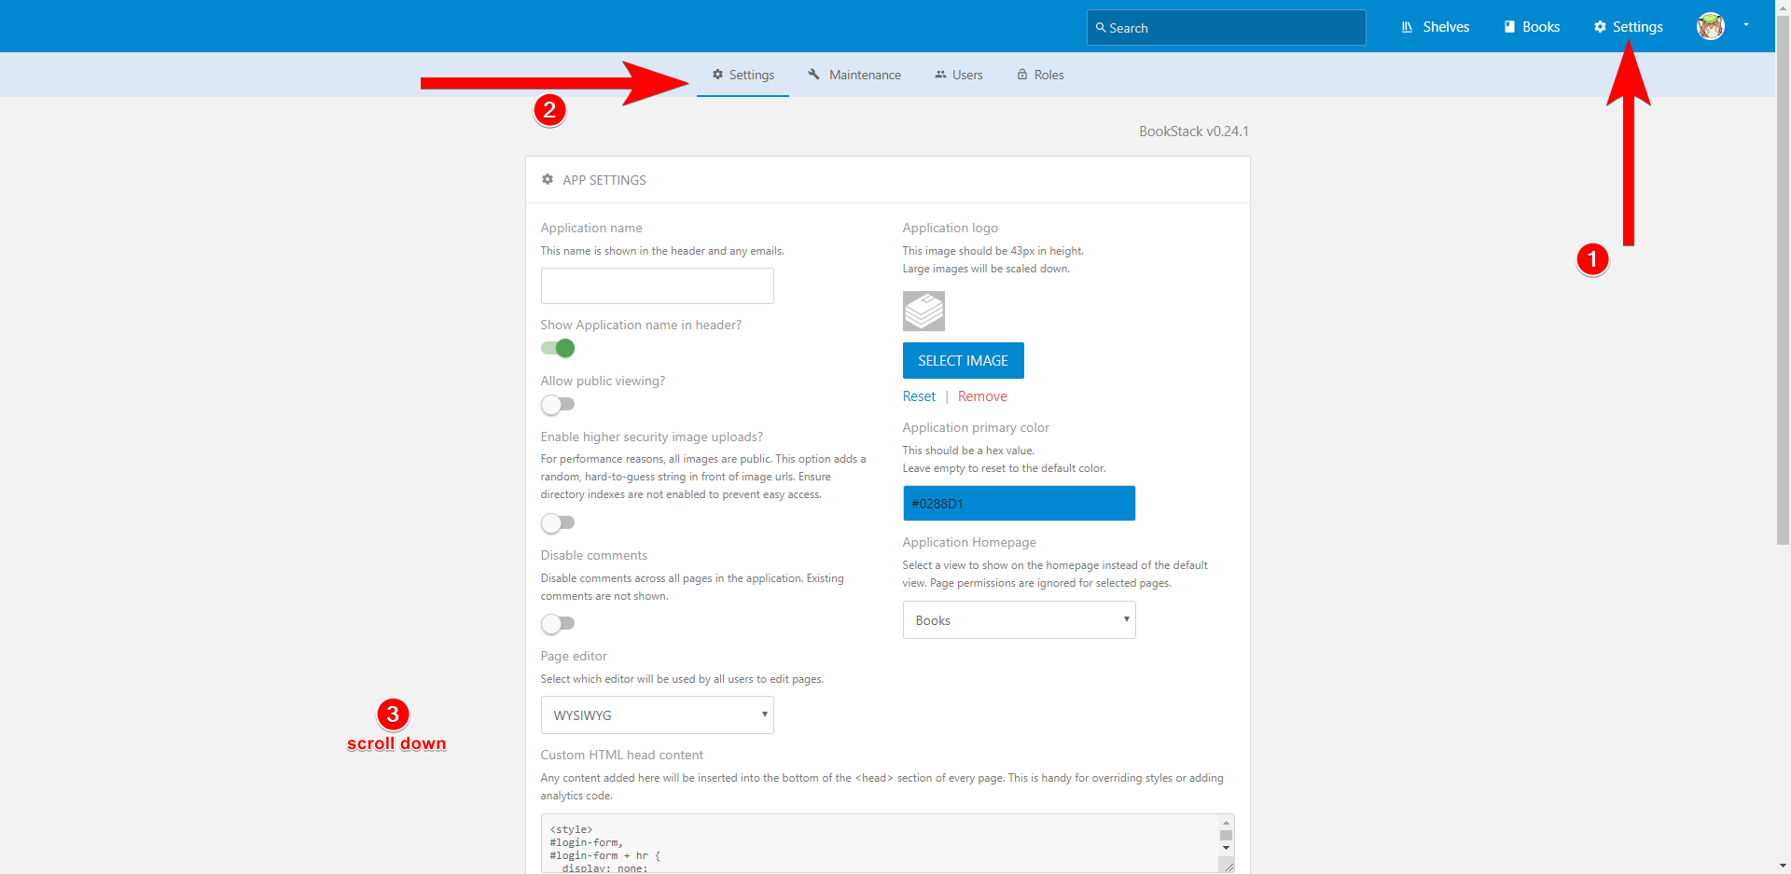Open the user account dropdown arrow
Image resolution: width=1791 pixels, height=874 pixels.
coord(1744,26)
